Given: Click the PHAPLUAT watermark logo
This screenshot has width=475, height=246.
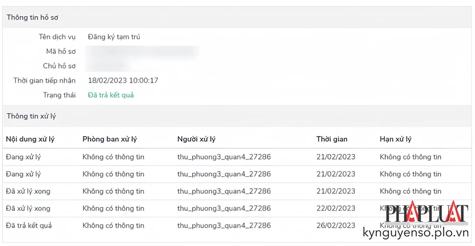Looking at the screenshot, I should coord(427,213).
